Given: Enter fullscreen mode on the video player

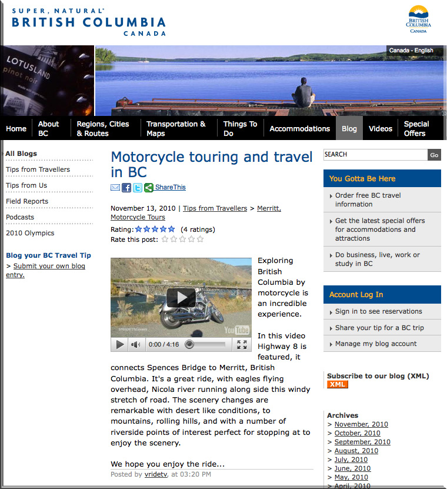Looking at the screenshot, I should (242, 344).
